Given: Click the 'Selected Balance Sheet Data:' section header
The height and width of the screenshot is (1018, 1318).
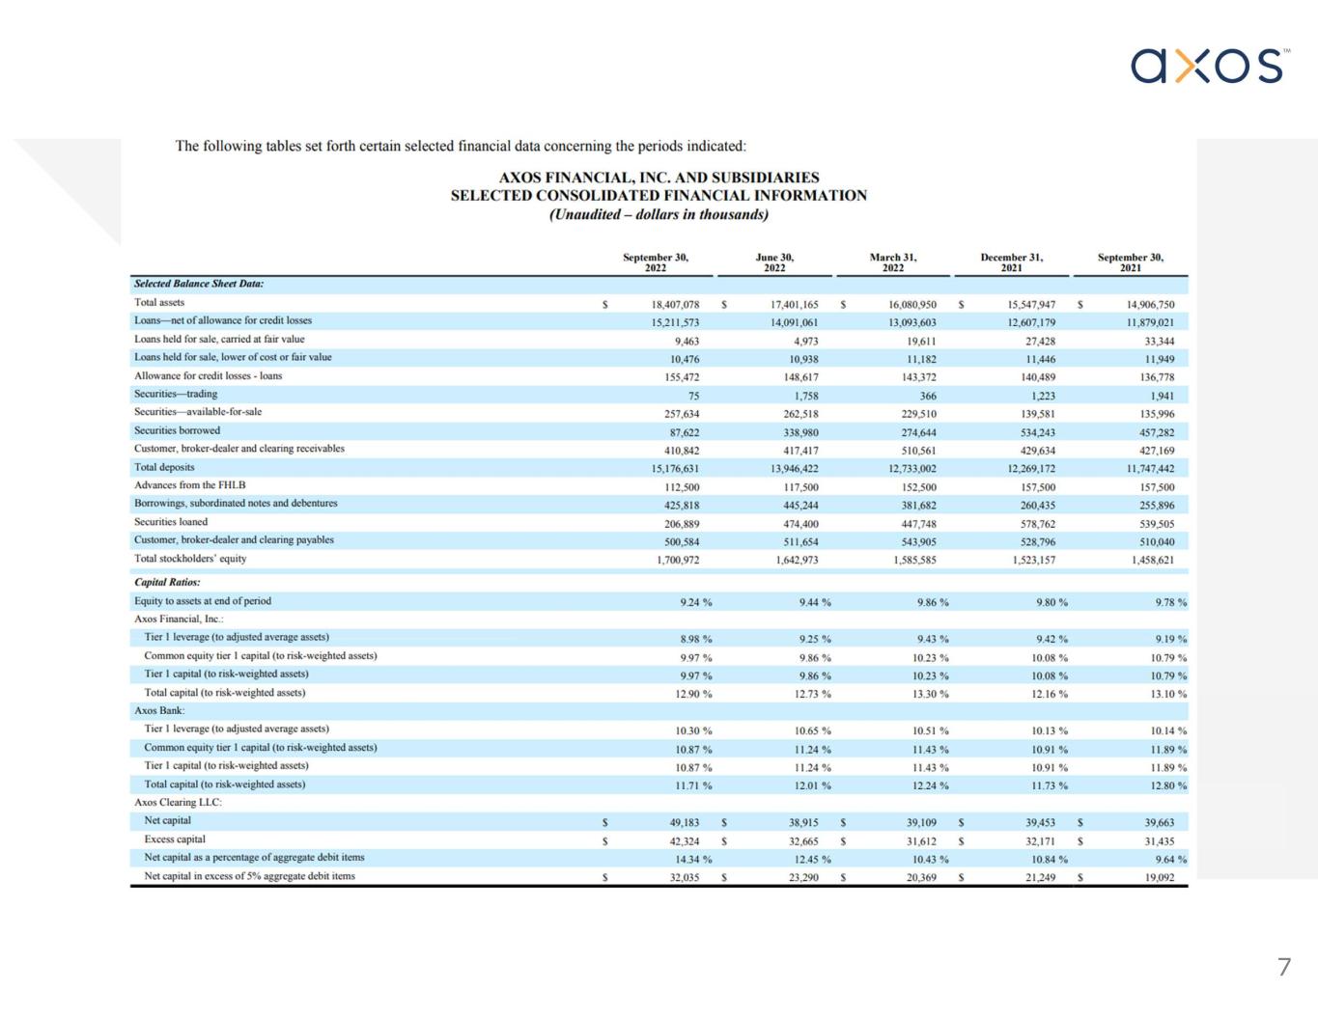Looking at the screenshot, I should point(199,284).
